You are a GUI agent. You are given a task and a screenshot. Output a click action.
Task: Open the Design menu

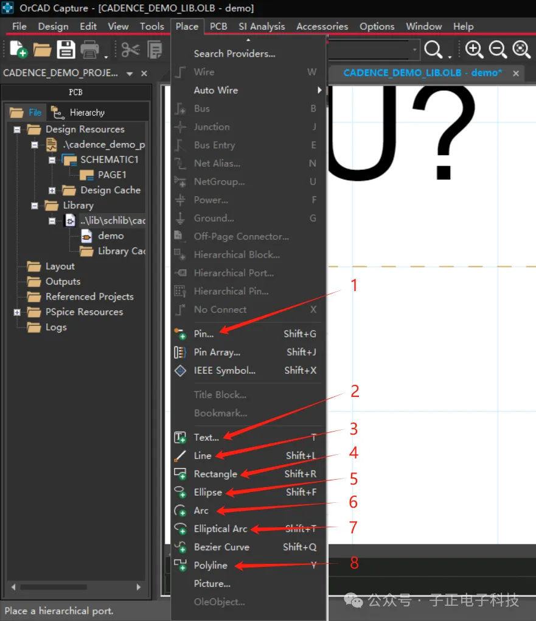pos(53,27)
